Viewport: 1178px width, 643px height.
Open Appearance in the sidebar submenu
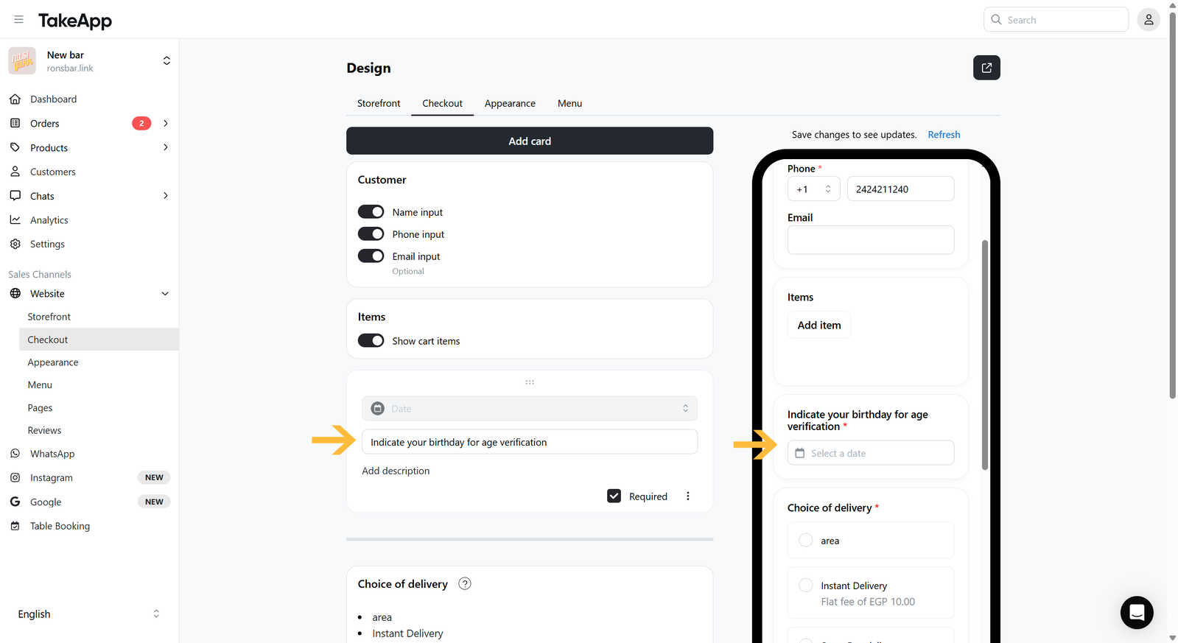click(53, 362)
